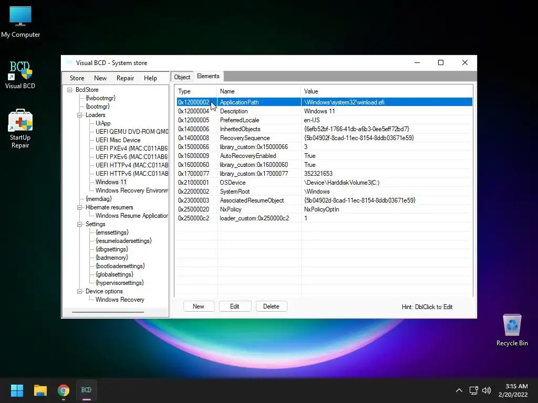Select UEFI HTTPv4 loader entry

point(132,165)
